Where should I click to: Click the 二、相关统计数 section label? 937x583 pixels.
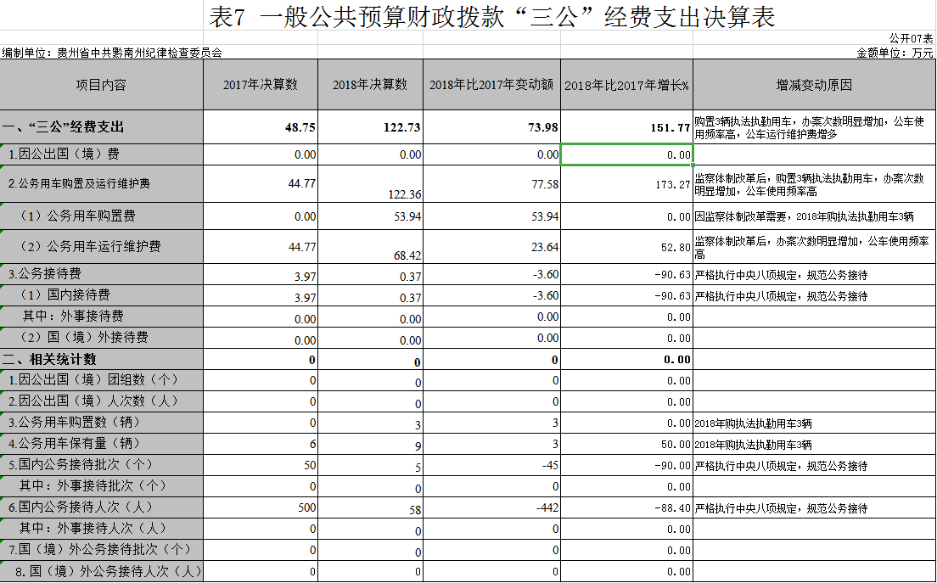[102, 359]
